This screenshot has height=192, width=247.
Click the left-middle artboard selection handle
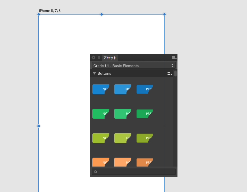pyautogui.click(x=39, y=126)
